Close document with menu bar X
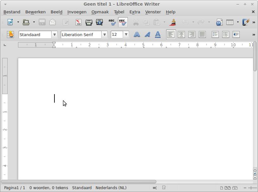The height and width of the screenshot is (192, 258). (253, 12)
